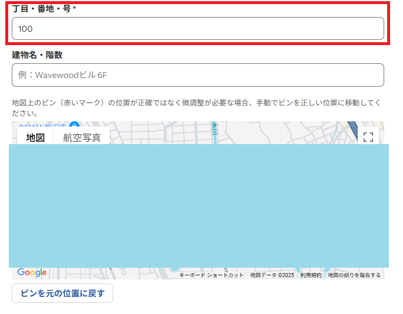This screenshot has width=403, height=314.
Task: Switch map to 地図 view
Action: point(35,138)
